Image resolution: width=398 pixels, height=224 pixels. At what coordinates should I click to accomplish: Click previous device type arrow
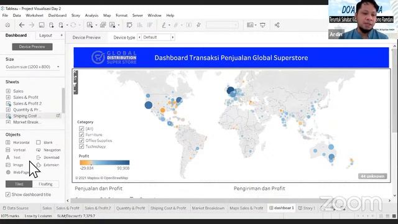coord(139,37)
